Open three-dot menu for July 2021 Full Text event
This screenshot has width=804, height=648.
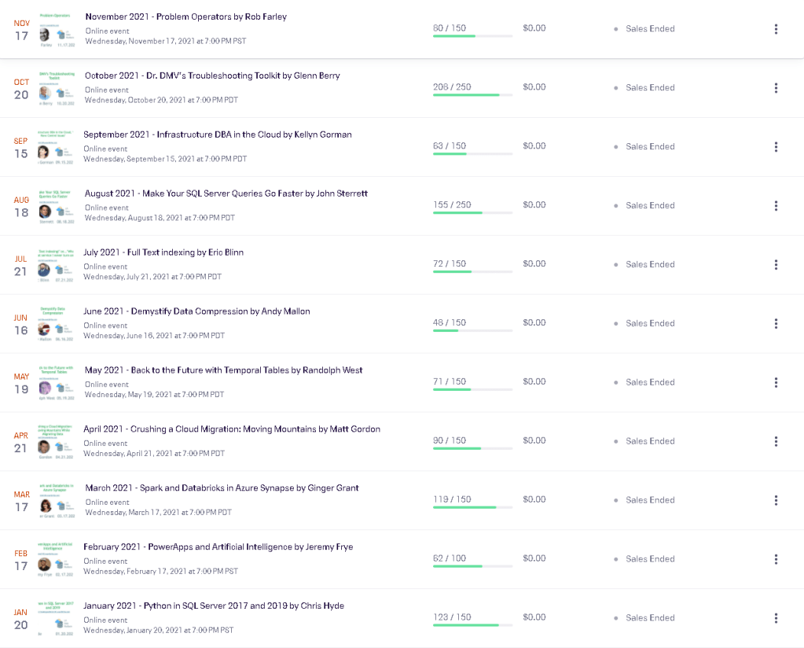pyautogui.click(x=776, y=265)
